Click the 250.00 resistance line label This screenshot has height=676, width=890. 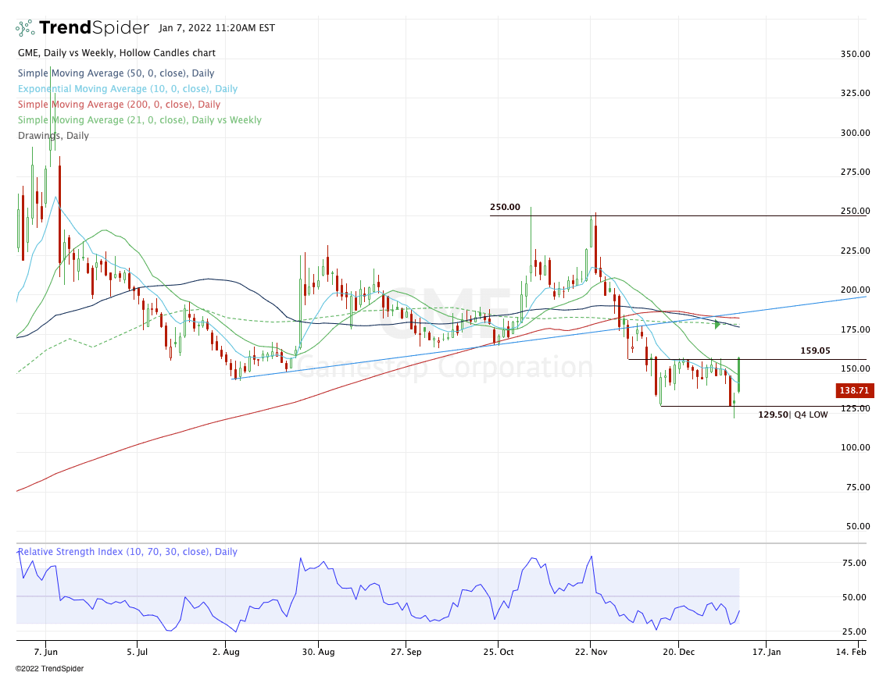point(505,207)
